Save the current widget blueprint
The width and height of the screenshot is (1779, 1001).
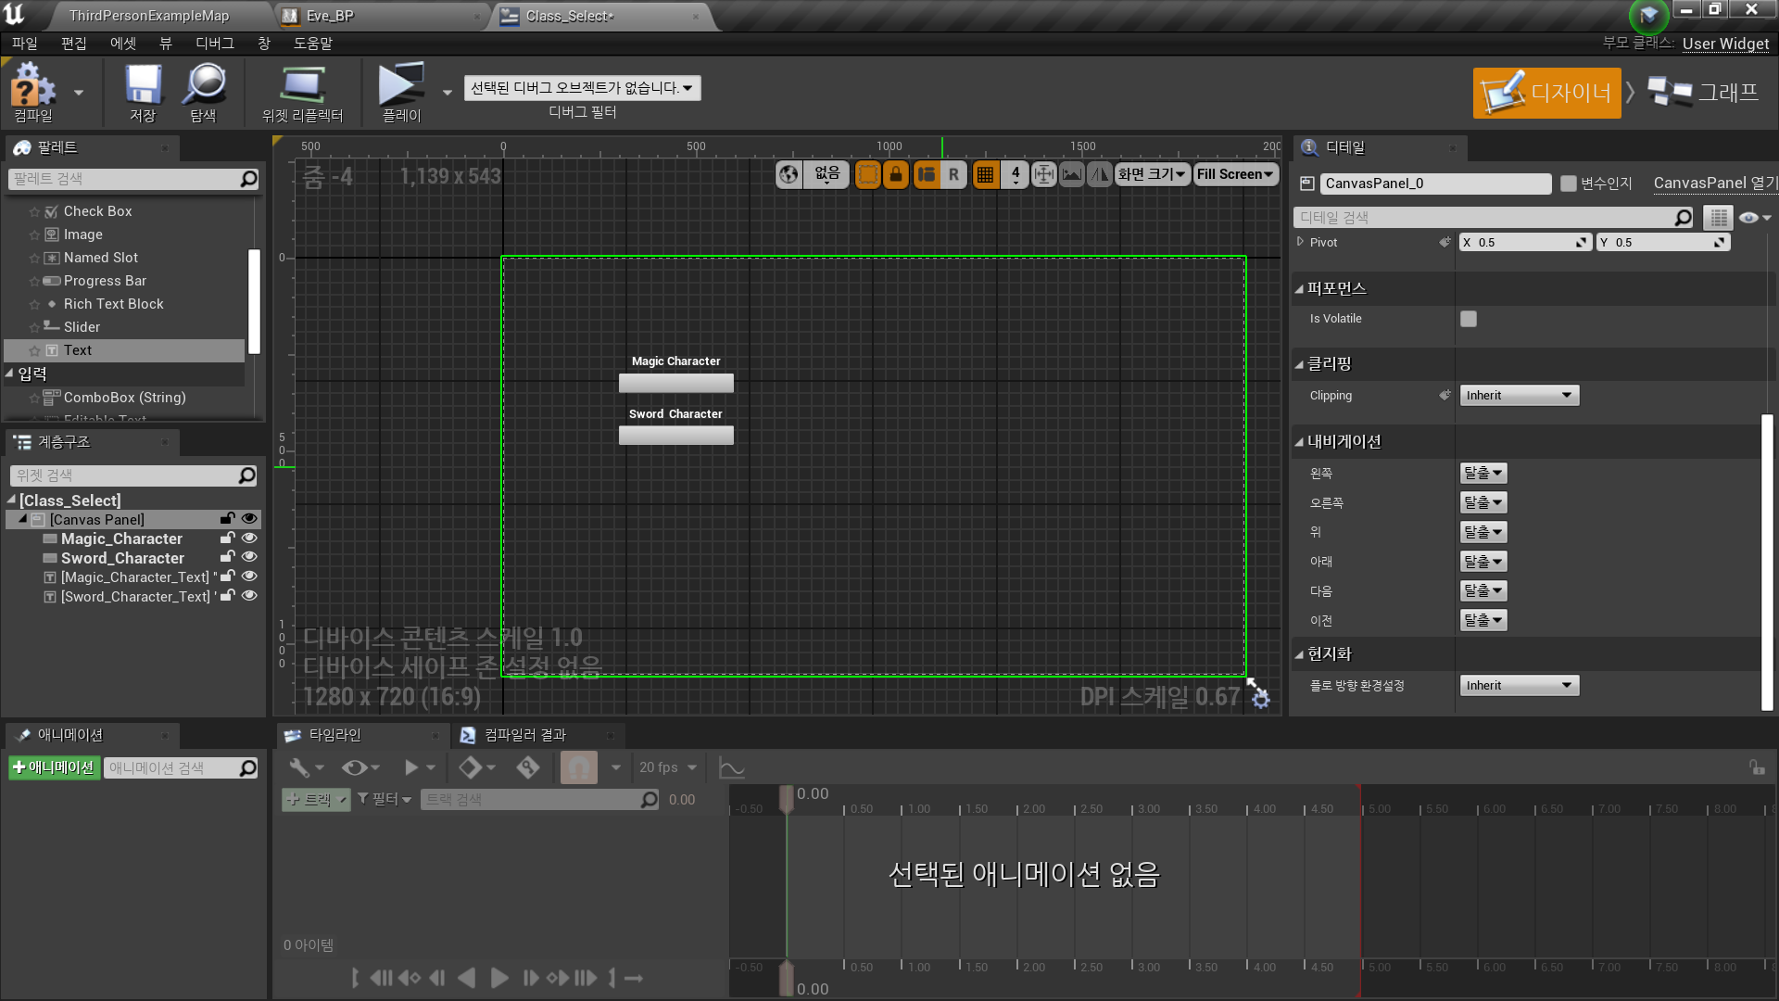tap(141, 90)
